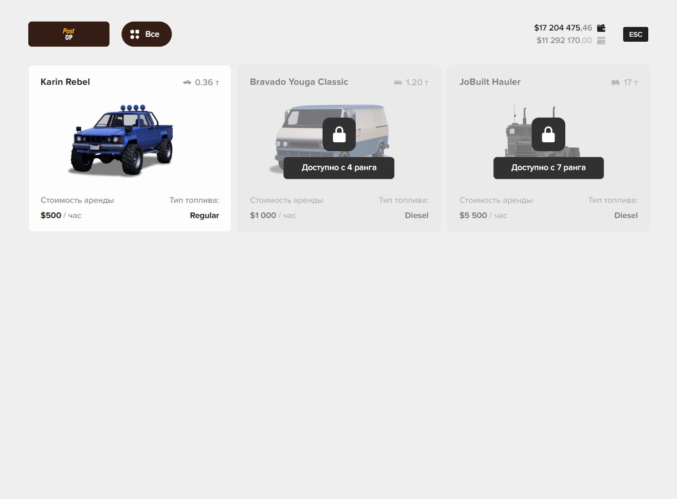Click the Regular fuel type on Karin Rebel
Image resolution: width=677 pixels, height=499 pixels.
pos(204,215)
